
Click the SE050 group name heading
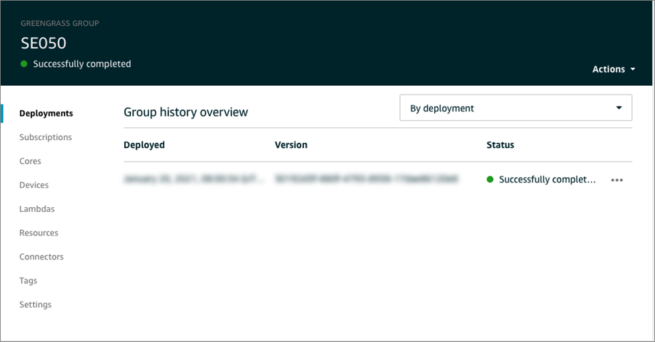click(44, 43)
